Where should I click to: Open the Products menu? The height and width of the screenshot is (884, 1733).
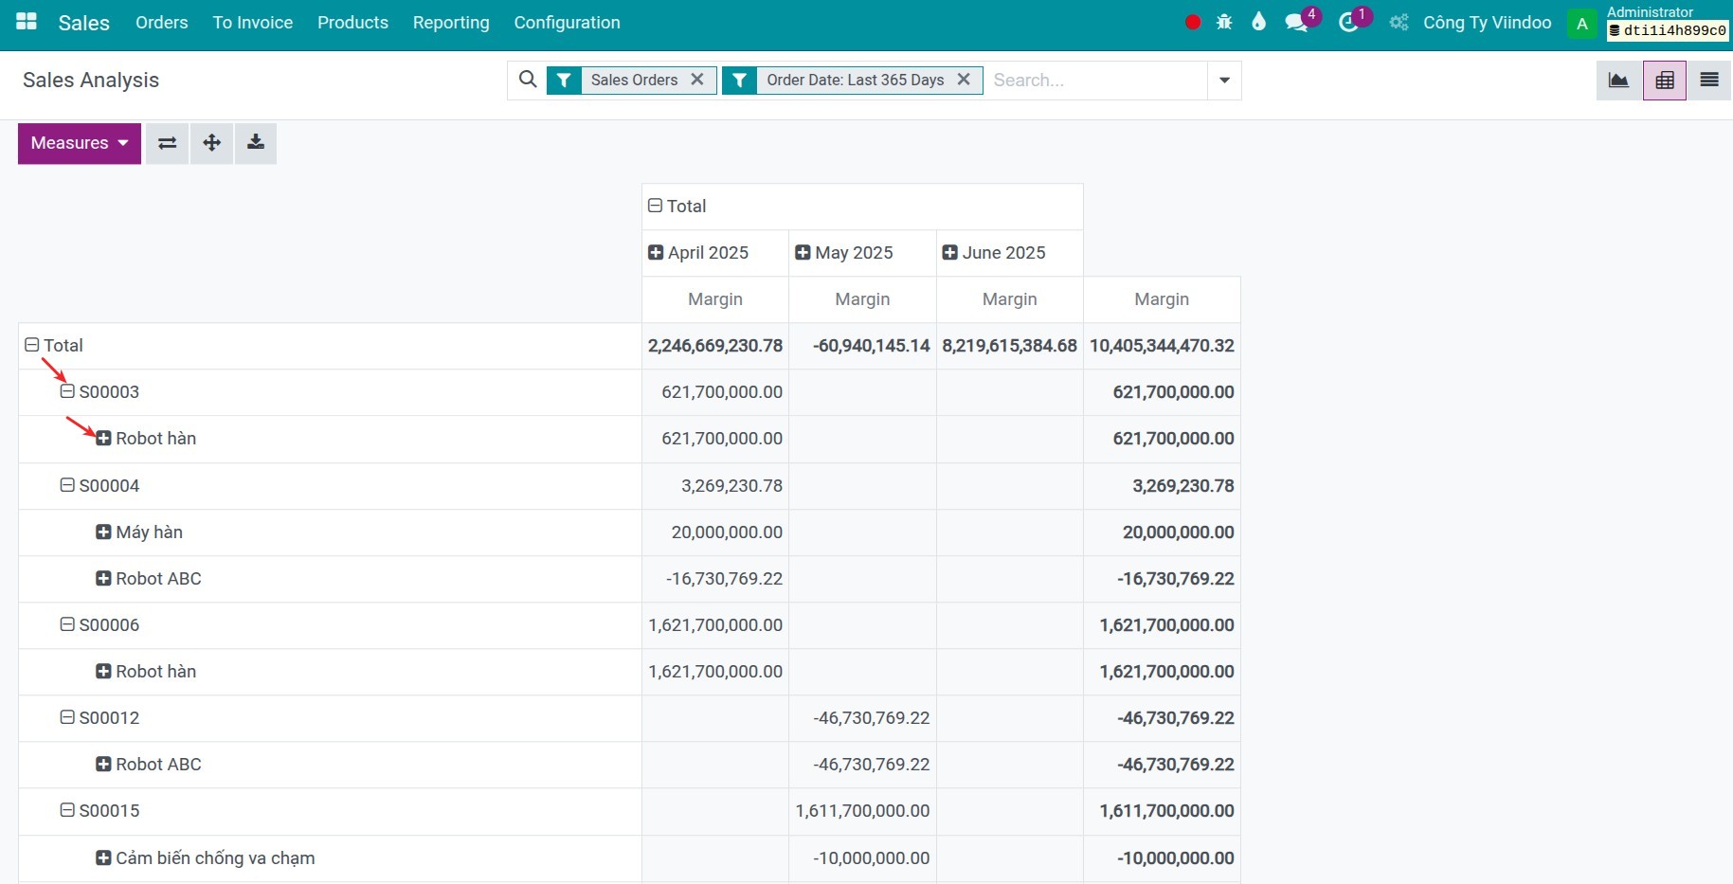[352, 23]
